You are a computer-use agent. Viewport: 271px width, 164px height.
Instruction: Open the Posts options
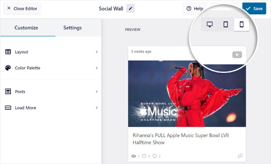click(x=51, y=91)
